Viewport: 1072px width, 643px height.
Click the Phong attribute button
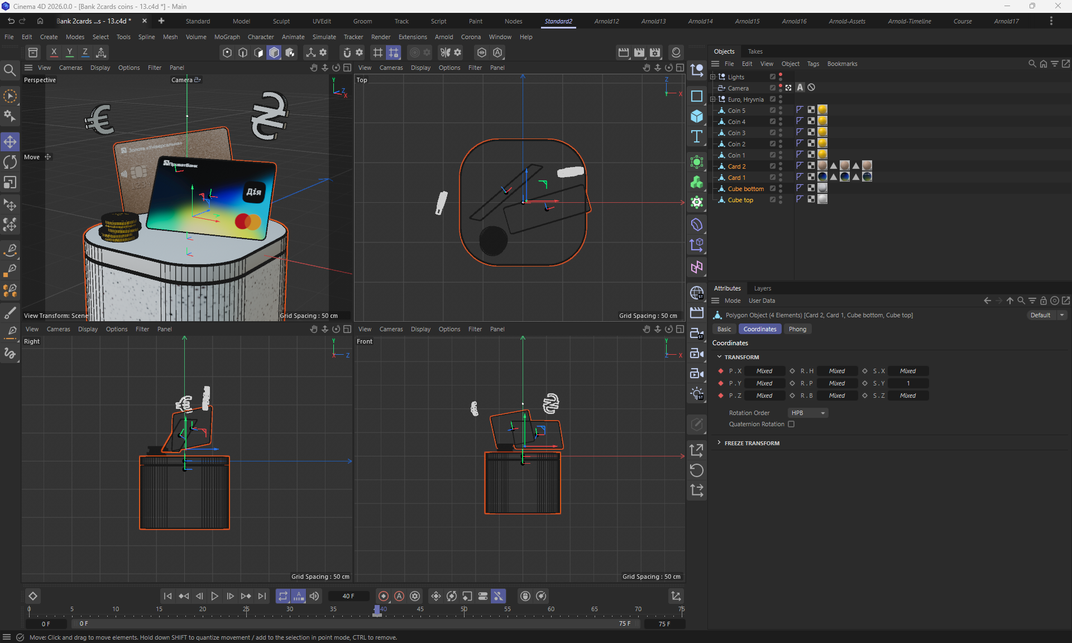pos(797,329)
